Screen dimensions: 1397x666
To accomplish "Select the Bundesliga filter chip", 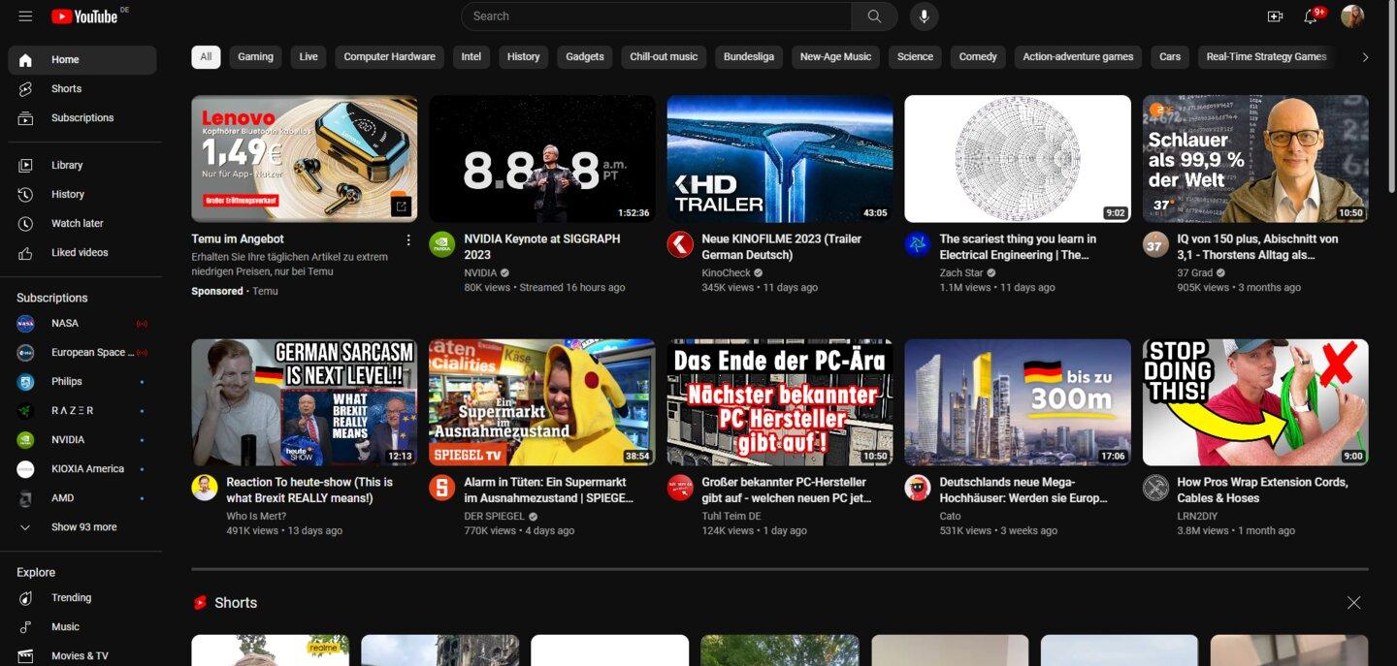I will 749,57.
